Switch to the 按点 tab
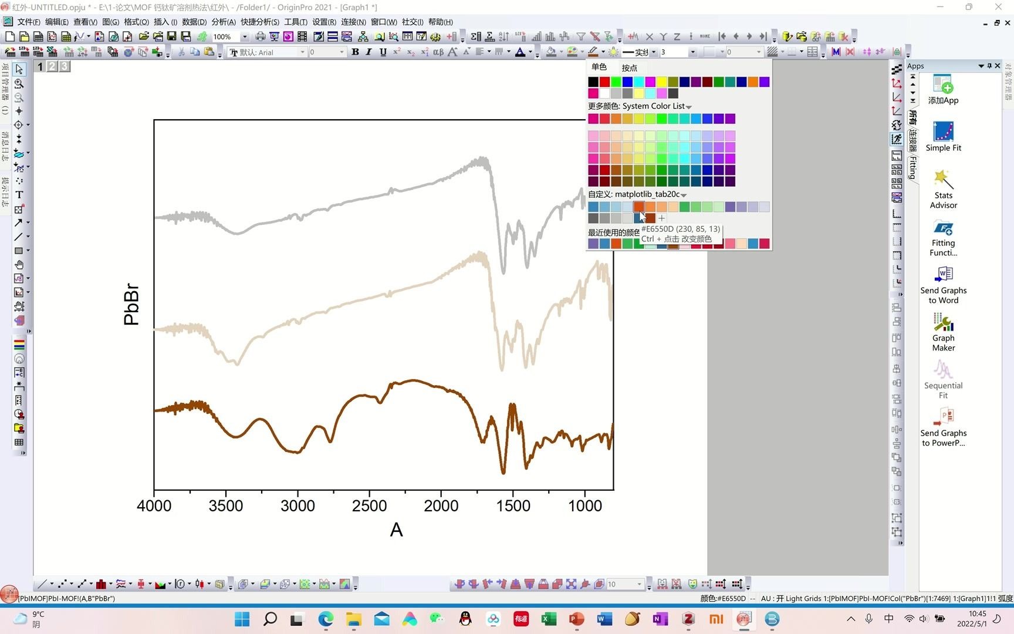 (630, 68)
